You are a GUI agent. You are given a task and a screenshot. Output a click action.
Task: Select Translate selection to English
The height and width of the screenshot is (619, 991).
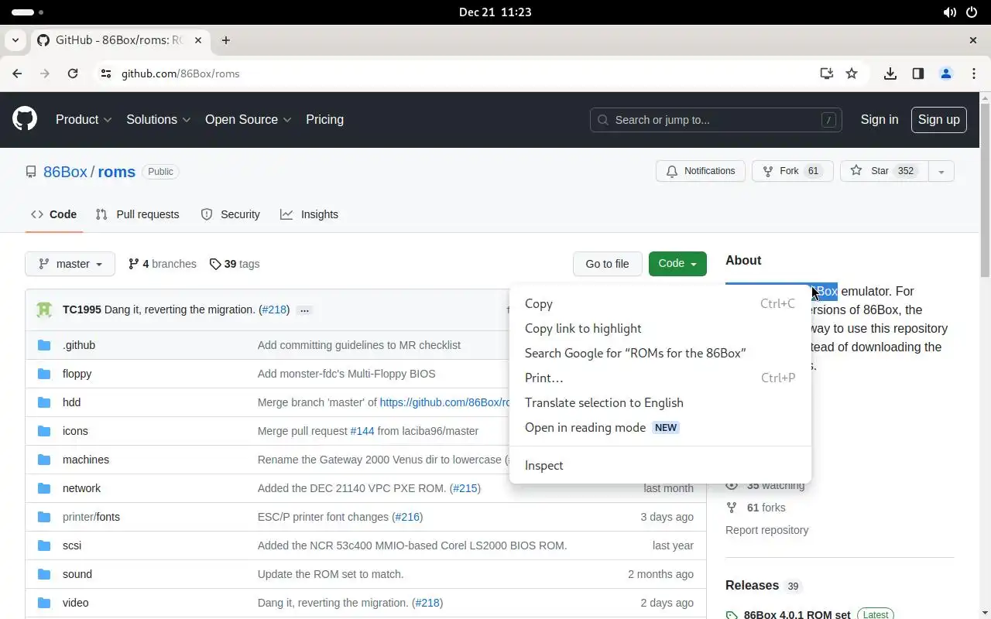tap(660, 402)
